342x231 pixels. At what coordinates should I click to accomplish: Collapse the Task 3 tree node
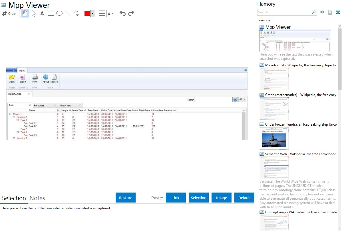18,132
